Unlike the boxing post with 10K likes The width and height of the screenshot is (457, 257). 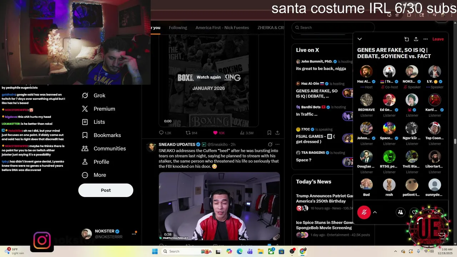click(x=219, y=133)
